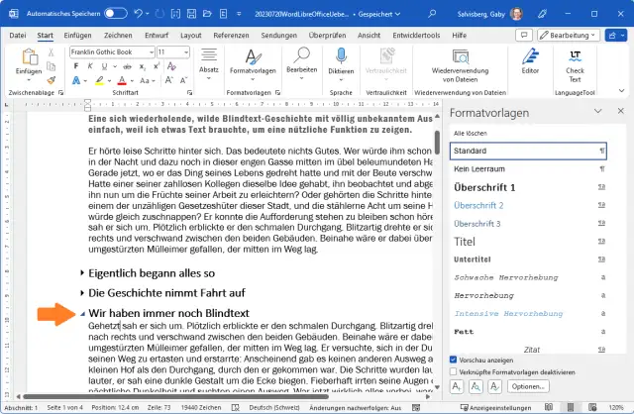Open the Formatvorlagen gallery in the ribbon

click(x=253, y=58)
